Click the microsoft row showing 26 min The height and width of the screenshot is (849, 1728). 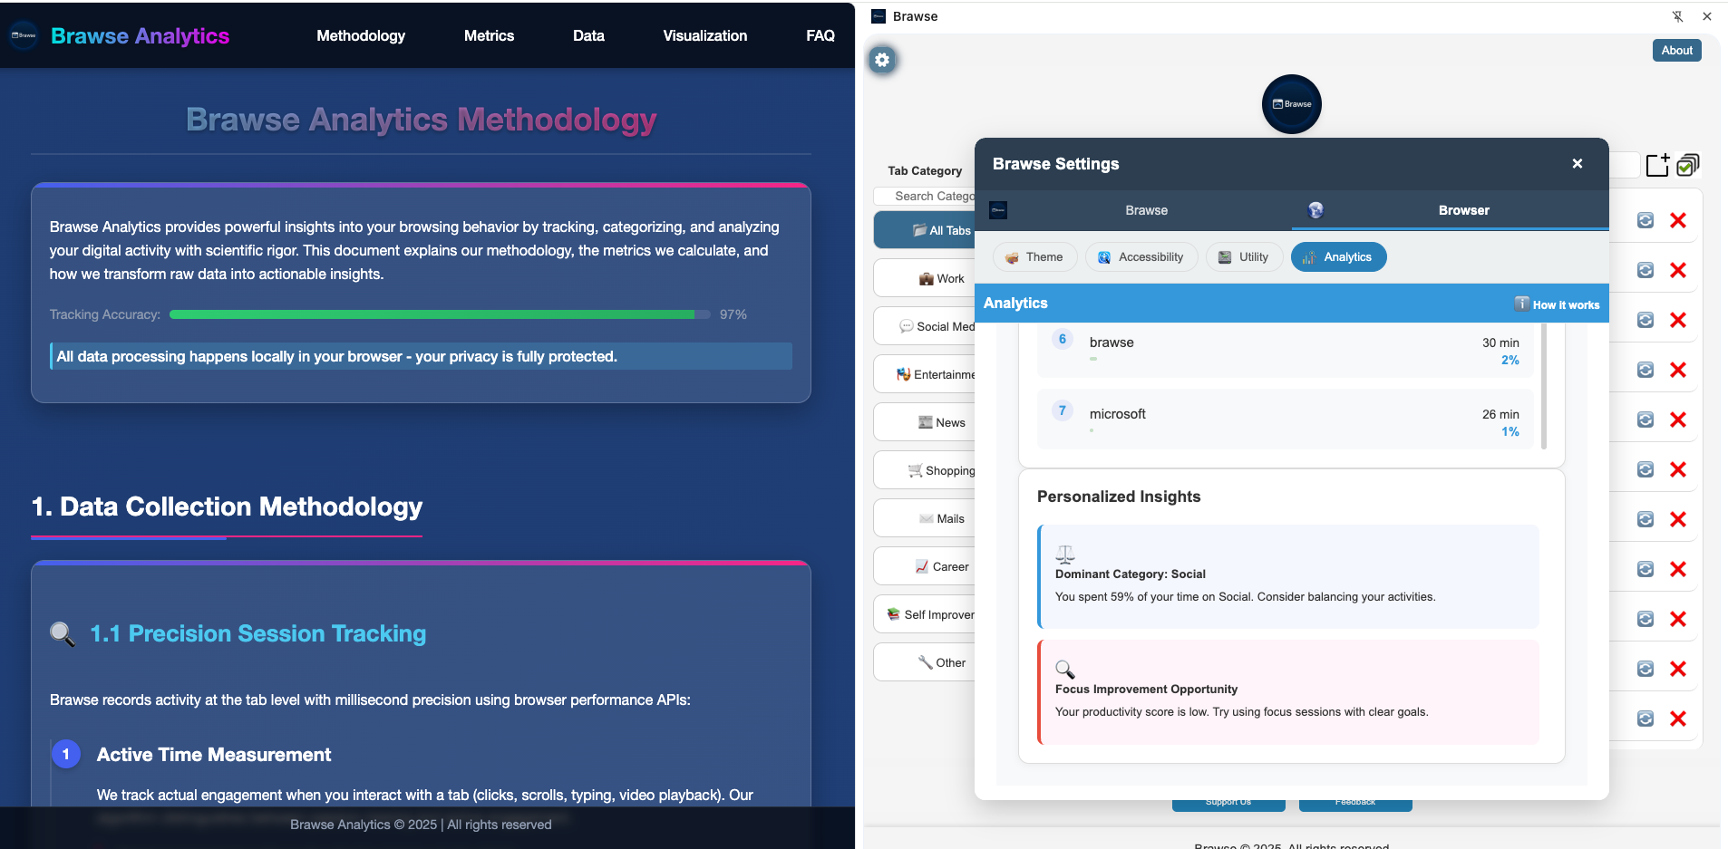[1286, 420]
